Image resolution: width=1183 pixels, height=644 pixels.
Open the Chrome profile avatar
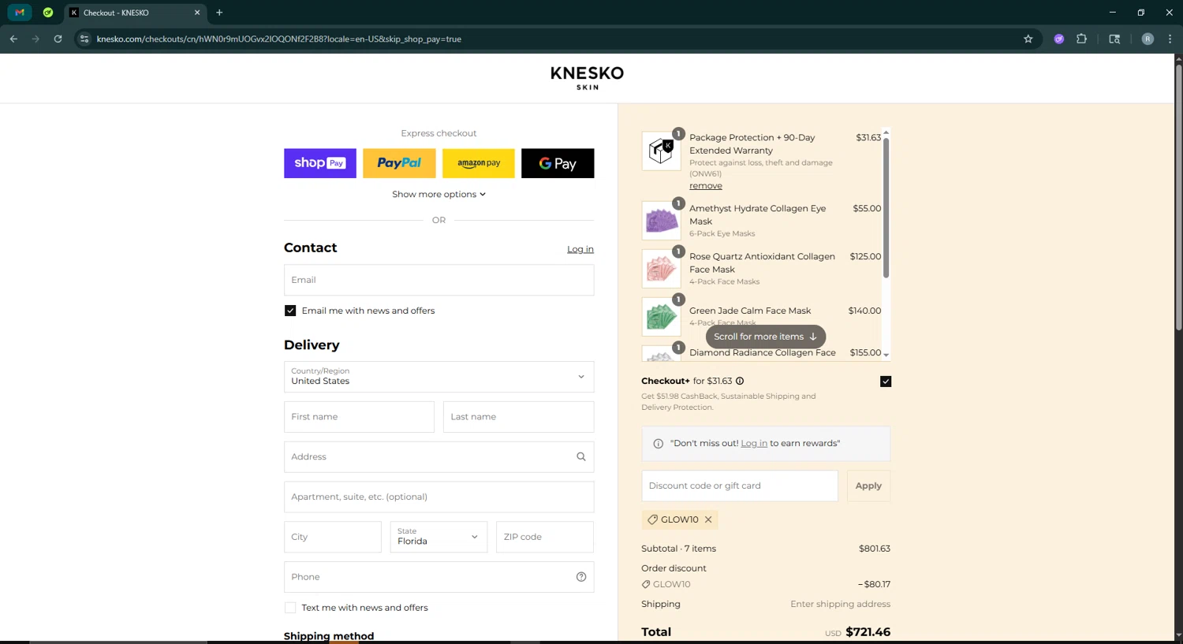point(1148,39)
